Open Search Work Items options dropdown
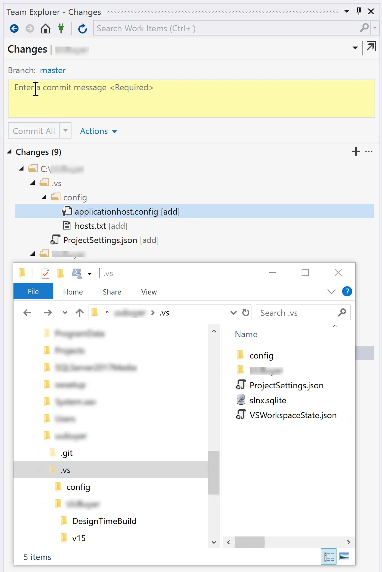Image resolution: width=382 pixels, height=572 pixels. coord(375,28)
